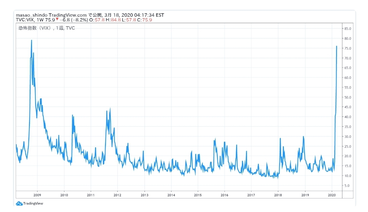This screenshot has width=368, height=212.
Task: Click the red down arrow beside 75.9
Action: tap(57, 19)
